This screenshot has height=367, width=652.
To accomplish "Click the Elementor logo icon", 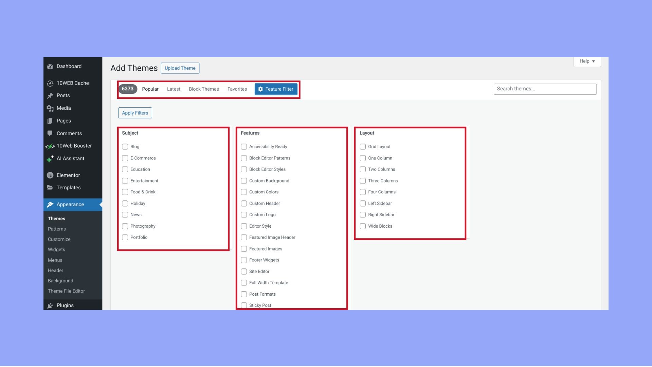I will click(50, 175).
